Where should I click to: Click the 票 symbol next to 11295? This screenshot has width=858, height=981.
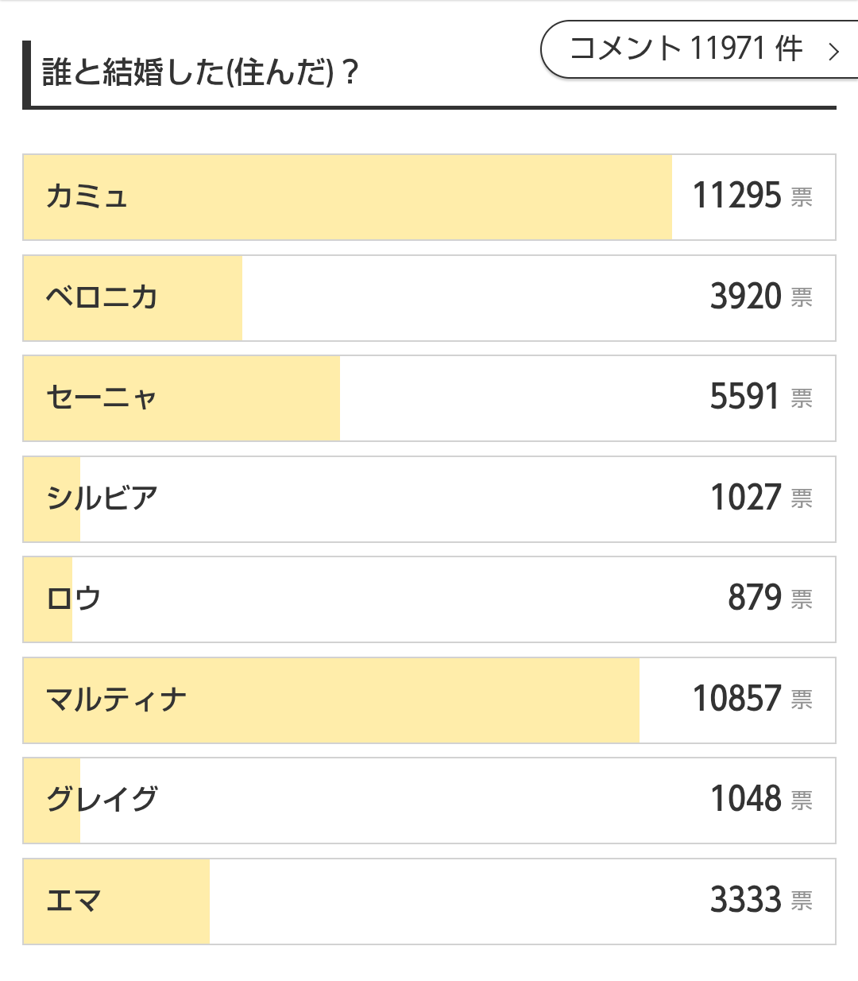802,197
